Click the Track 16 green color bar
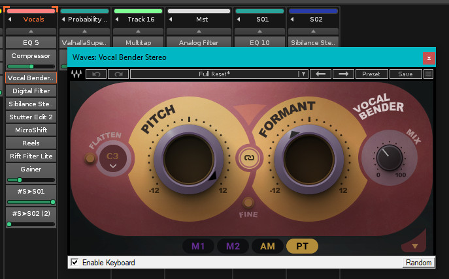Viewport: 449px width, 279px height. [138, 11]
